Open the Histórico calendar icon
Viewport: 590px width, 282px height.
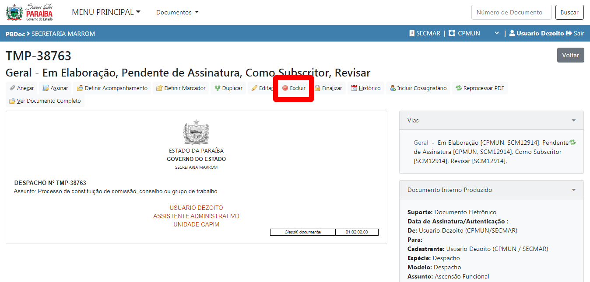tap(354, 88)
